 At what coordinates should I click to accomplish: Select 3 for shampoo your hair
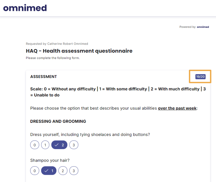tap(74, 171)
